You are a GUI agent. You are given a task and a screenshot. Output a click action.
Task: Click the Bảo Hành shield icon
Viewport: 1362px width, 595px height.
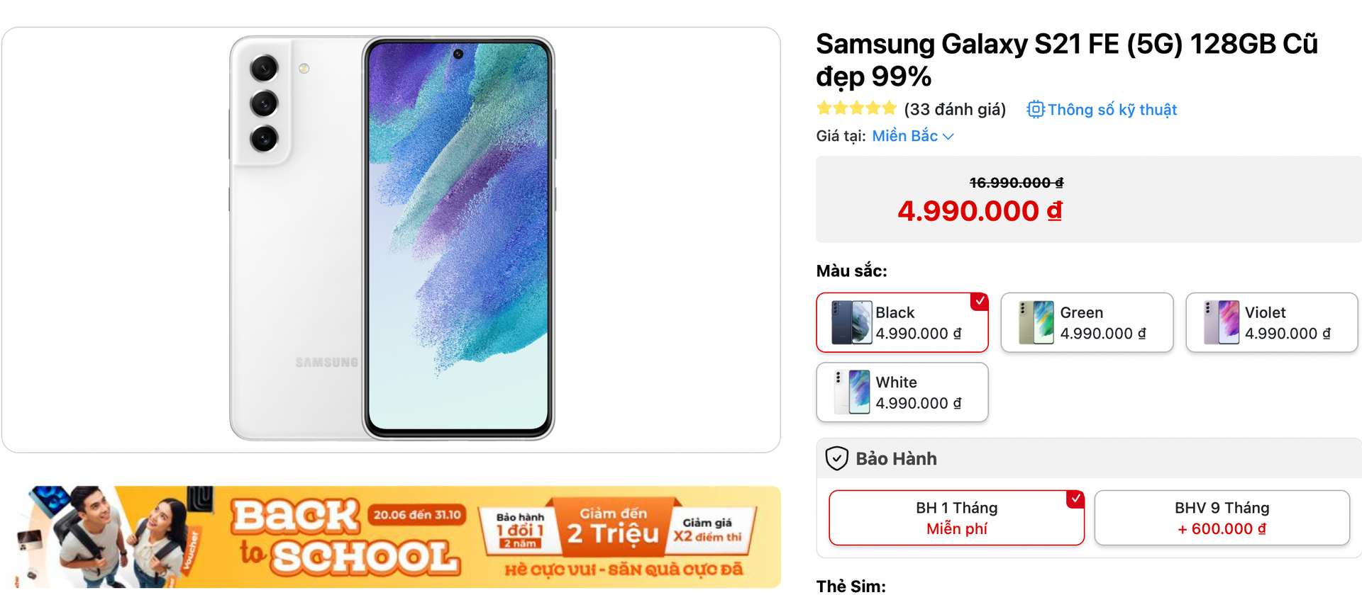pyautogui.click(x=837, y=458)
